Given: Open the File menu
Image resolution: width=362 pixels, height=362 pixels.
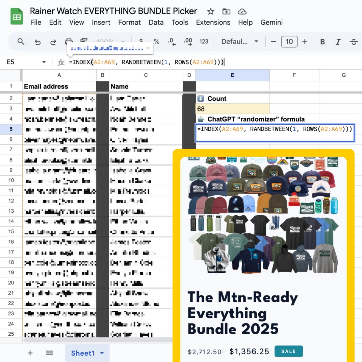Looking at the screenshot, I should [x=36, y=22].
